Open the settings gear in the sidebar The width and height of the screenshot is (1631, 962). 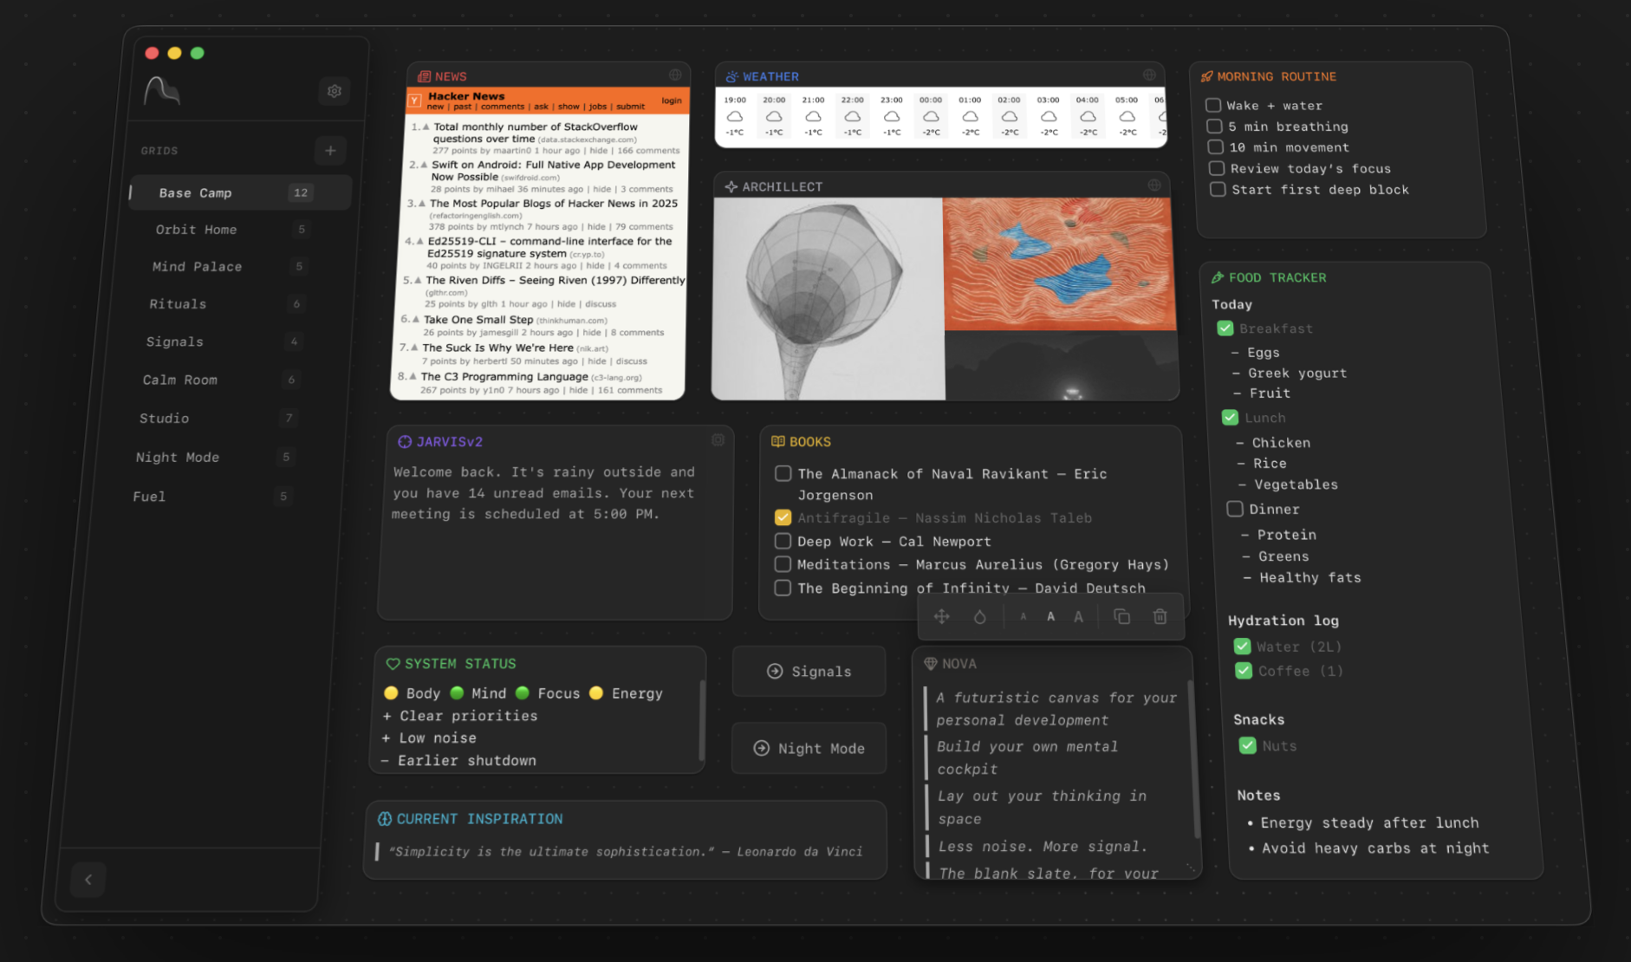point(335,90)
